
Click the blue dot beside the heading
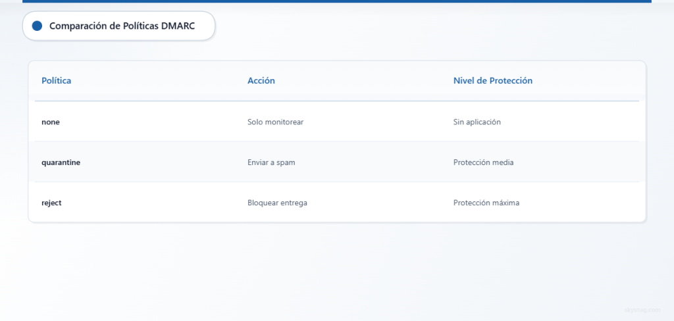(x=37, y=26)
